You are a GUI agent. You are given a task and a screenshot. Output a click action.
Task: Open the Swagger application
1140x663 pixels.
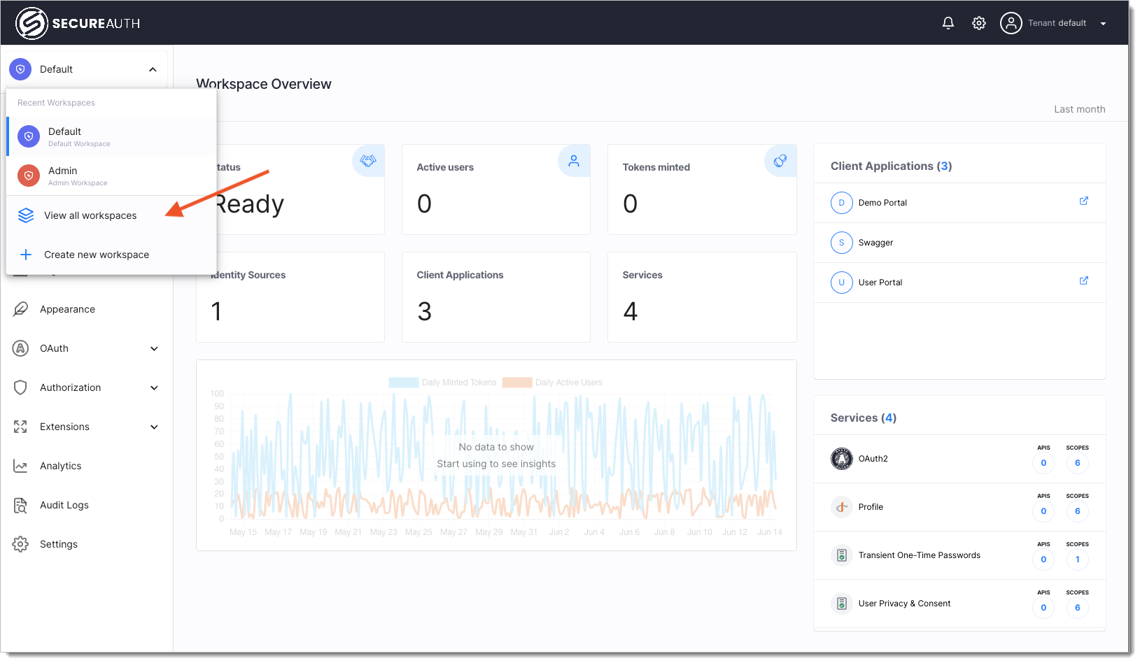pyautogui.click(x=959, y=243)
